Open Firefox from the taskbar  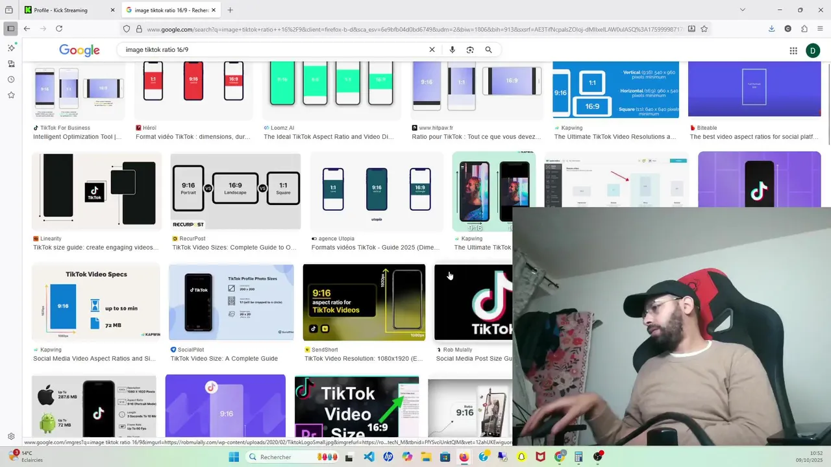[x=464, y=457]
